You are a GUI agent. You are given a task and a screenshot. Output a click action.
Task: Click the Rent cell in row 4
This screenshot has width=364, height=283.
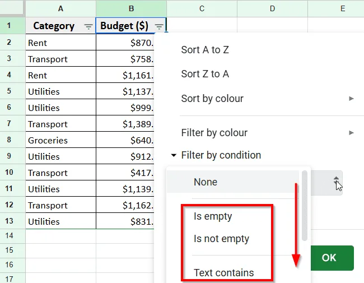60,75
